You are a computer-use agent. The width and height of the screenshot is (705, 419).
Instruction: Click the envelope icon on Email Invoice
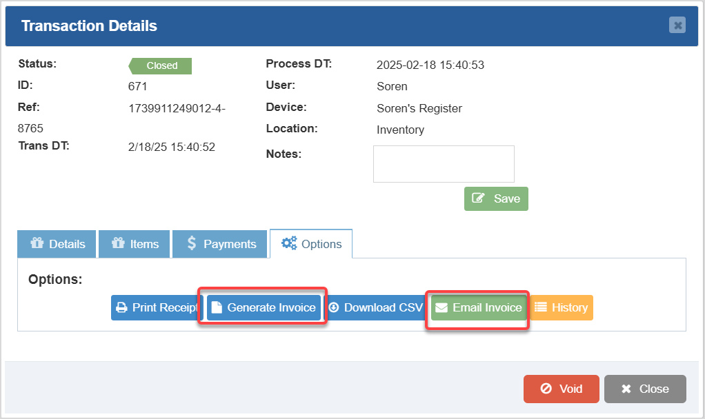441,307
